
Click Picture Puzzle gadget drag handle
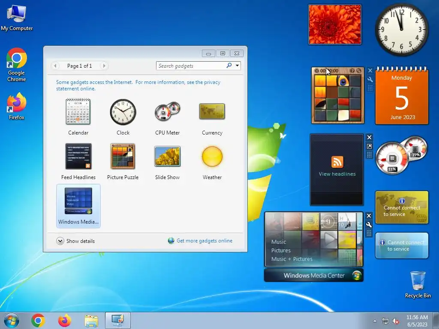(x=370, y=88)
